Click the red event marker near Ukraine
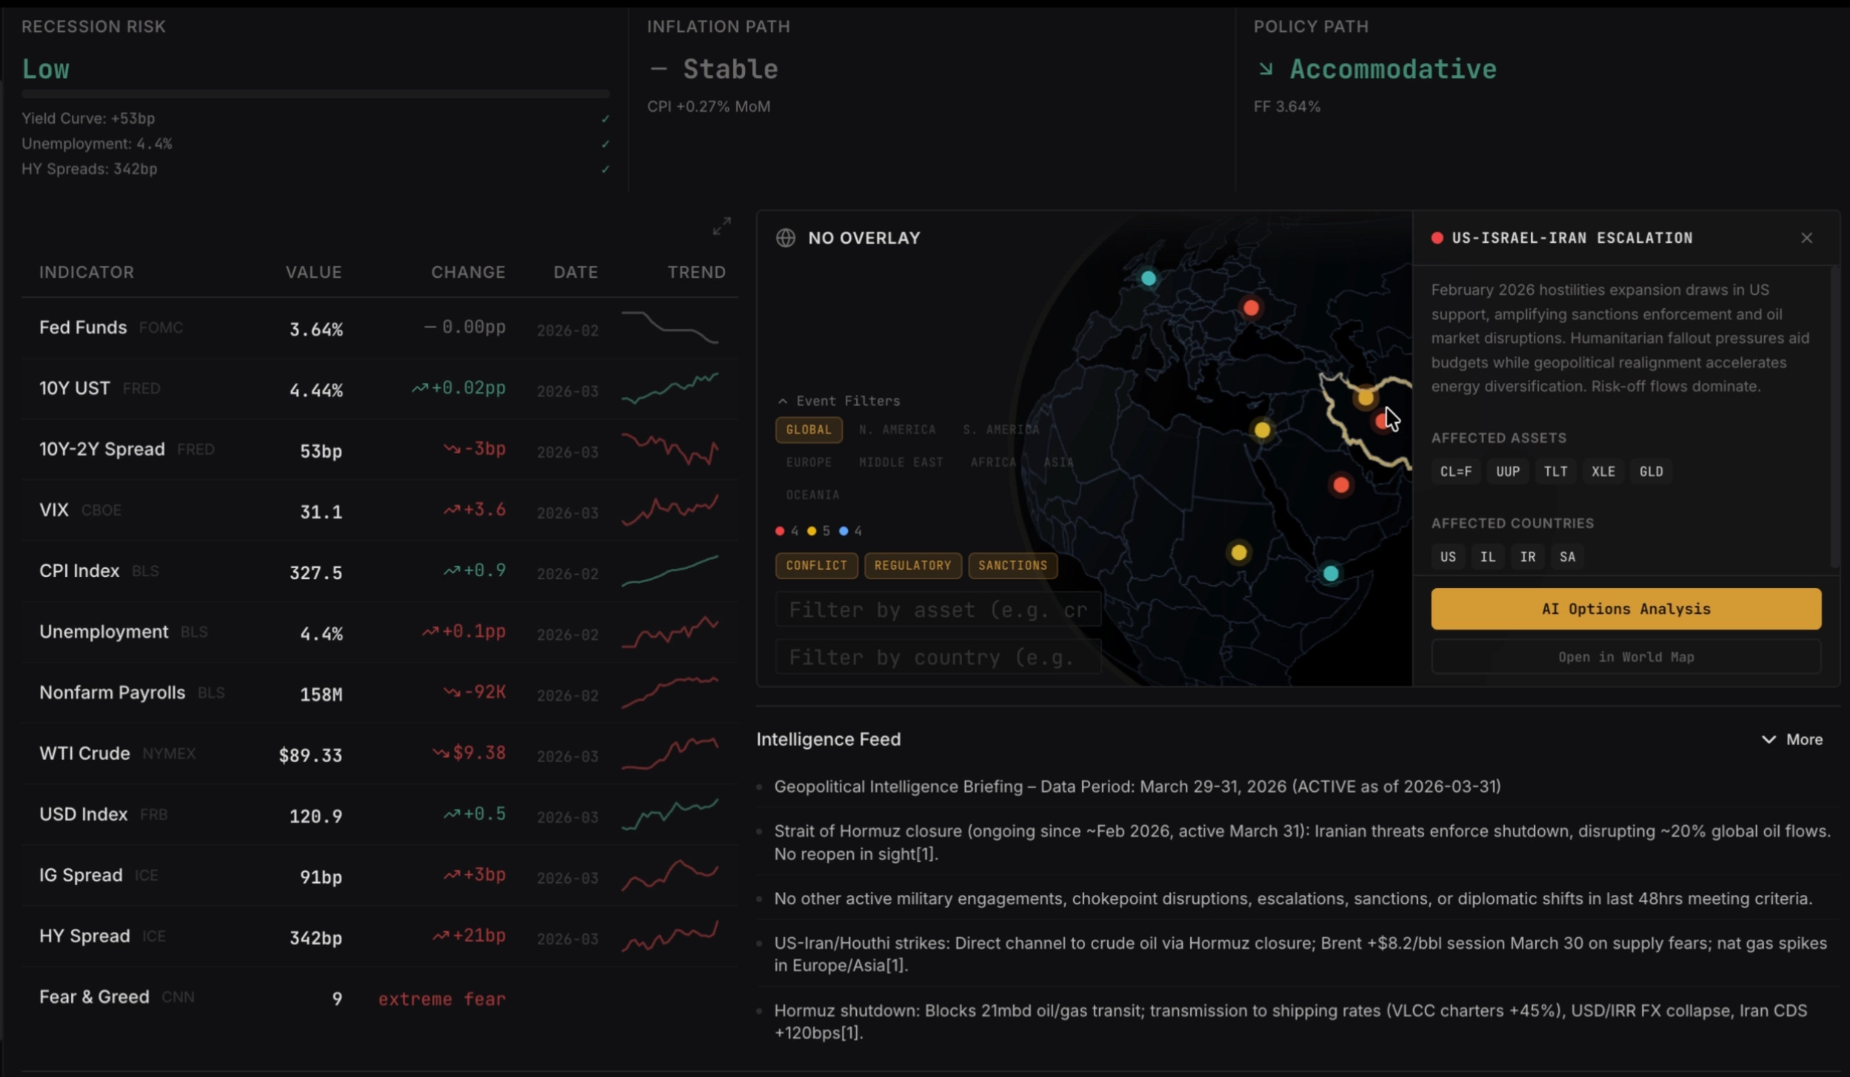Image resolution: width=1850 pixels, height=1077 pixels. point(1251,307)
